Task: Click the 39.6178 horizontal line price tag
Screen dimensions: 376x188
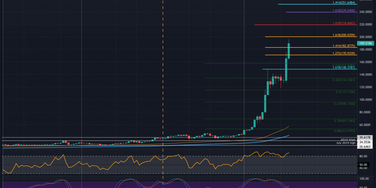Action: (365, 137)
